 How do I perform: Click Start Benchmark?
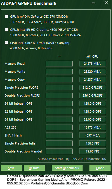[67, 168]
